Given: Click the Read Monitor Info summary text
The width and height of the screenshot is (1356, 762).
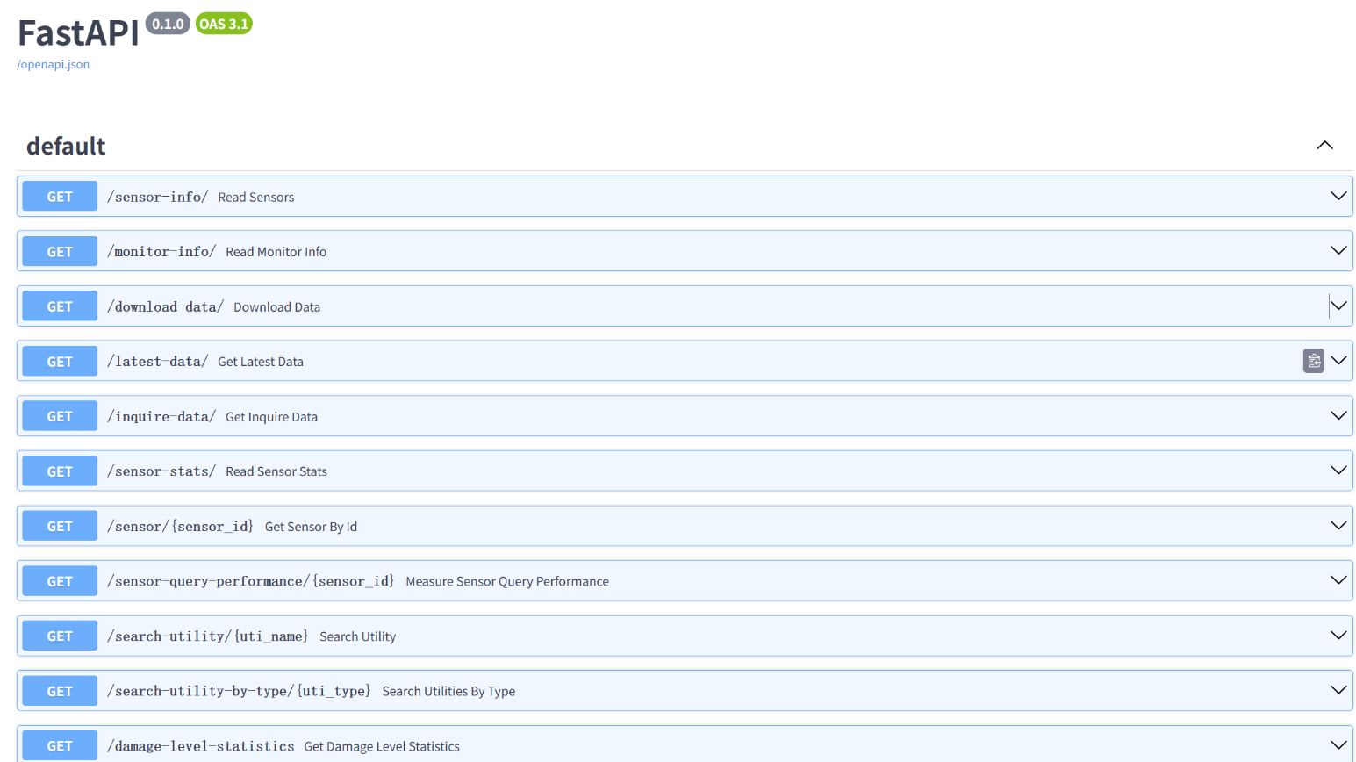Looking at the screenshot, I should (x=276, y=252).
